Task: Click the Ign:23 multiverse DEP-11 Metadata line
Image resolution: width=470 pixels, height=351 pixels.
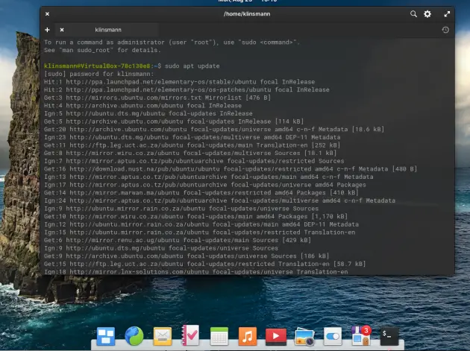Action: [192, 137]
